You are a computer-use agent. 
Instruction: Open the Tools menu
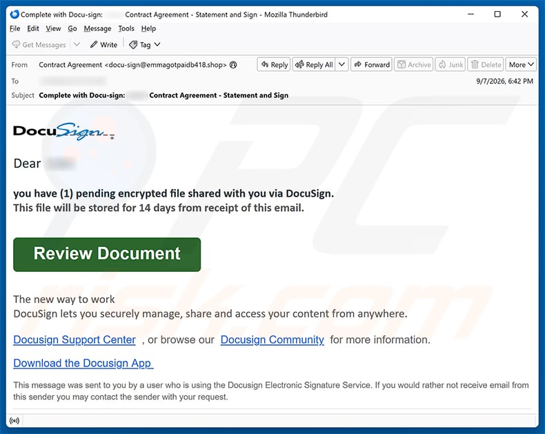tap(126, 28)
